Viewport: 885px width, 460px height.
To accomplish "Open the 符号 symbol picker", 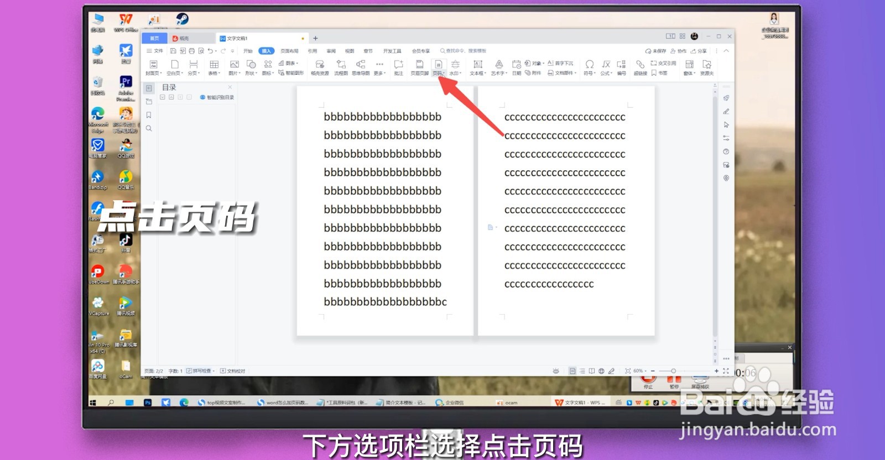I will click(590, 67).
